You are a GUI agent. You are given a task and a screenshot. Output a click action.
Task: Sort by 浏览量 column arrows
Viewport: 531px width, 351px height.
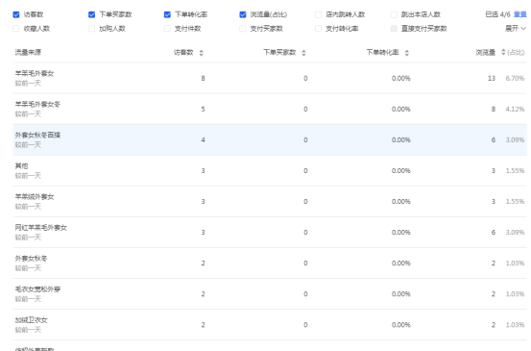503,52
